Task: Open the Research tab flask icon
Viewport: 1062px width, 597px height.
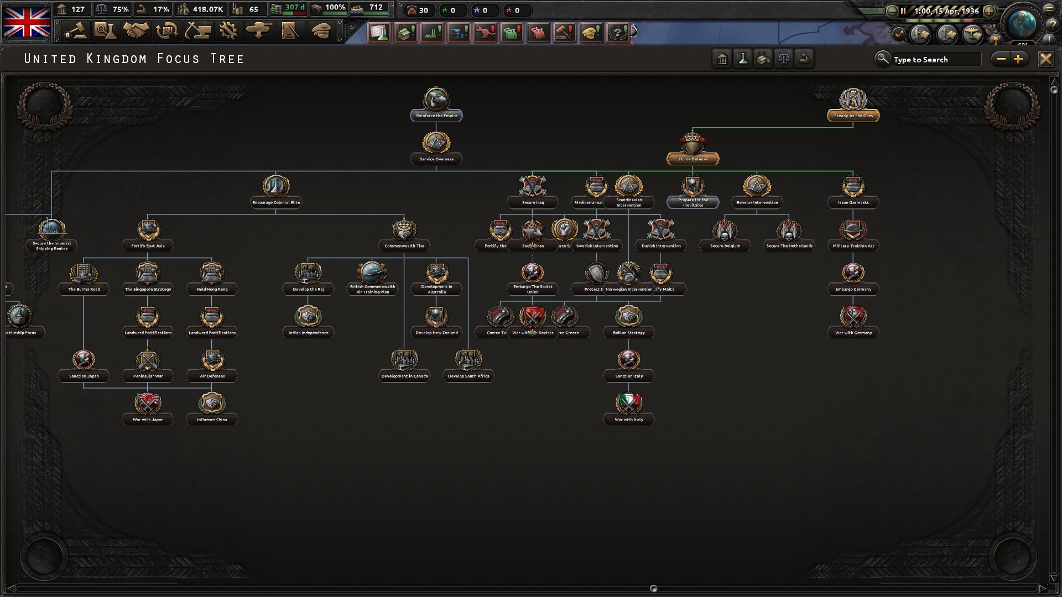Action: (x=105, y=31)
